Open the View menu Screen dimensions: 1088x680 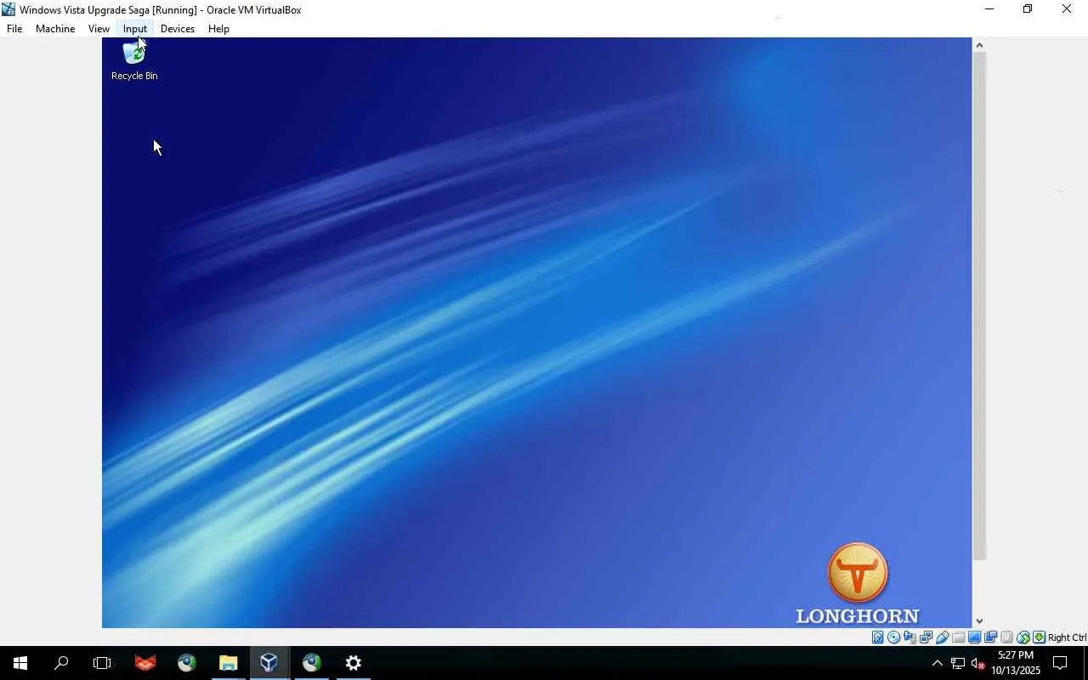(x=99, y=29)
